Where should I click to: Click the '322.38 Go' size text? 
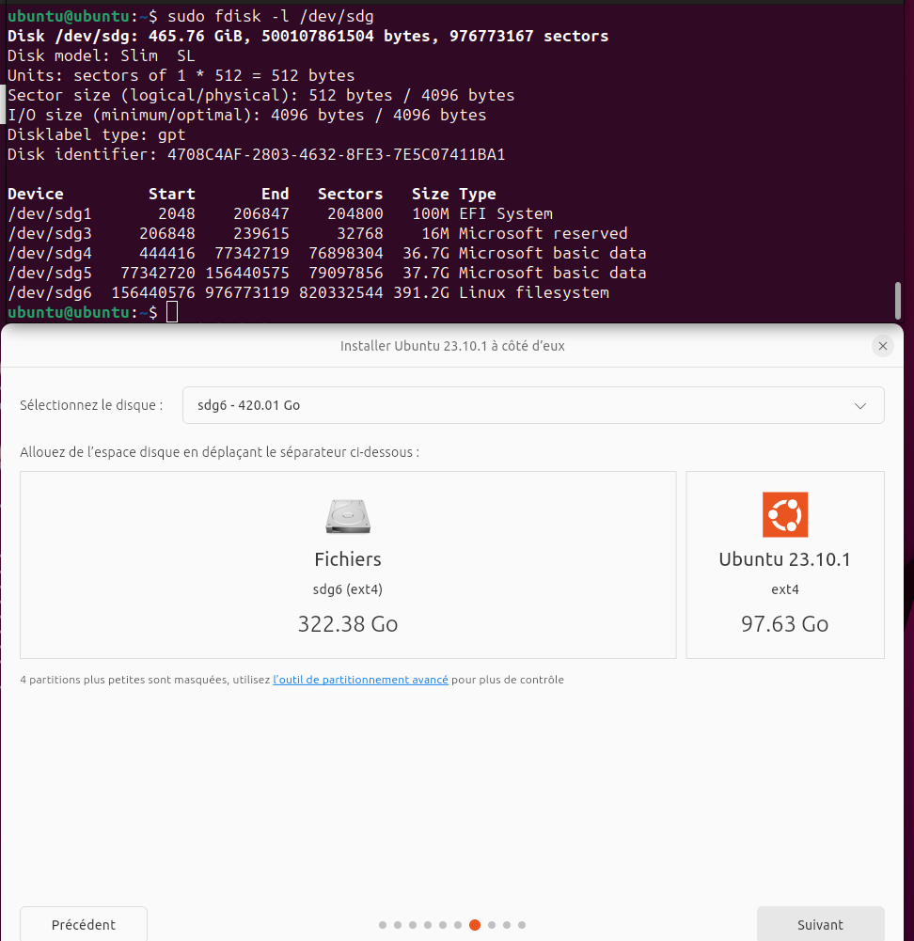[348, 624]
